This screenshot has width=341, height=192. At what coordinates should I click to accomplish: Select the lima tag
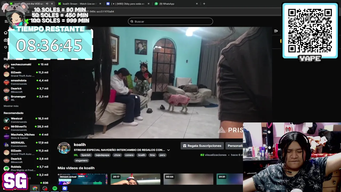[152, 155]
